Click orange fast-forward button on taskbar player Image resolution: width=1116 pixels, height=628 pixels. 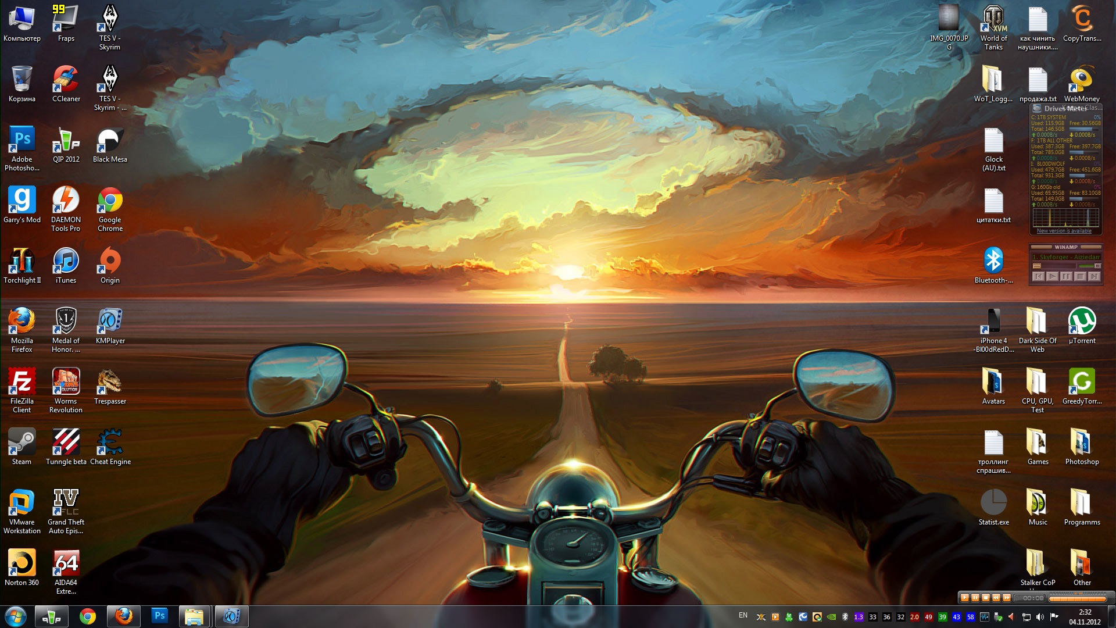1007,598
